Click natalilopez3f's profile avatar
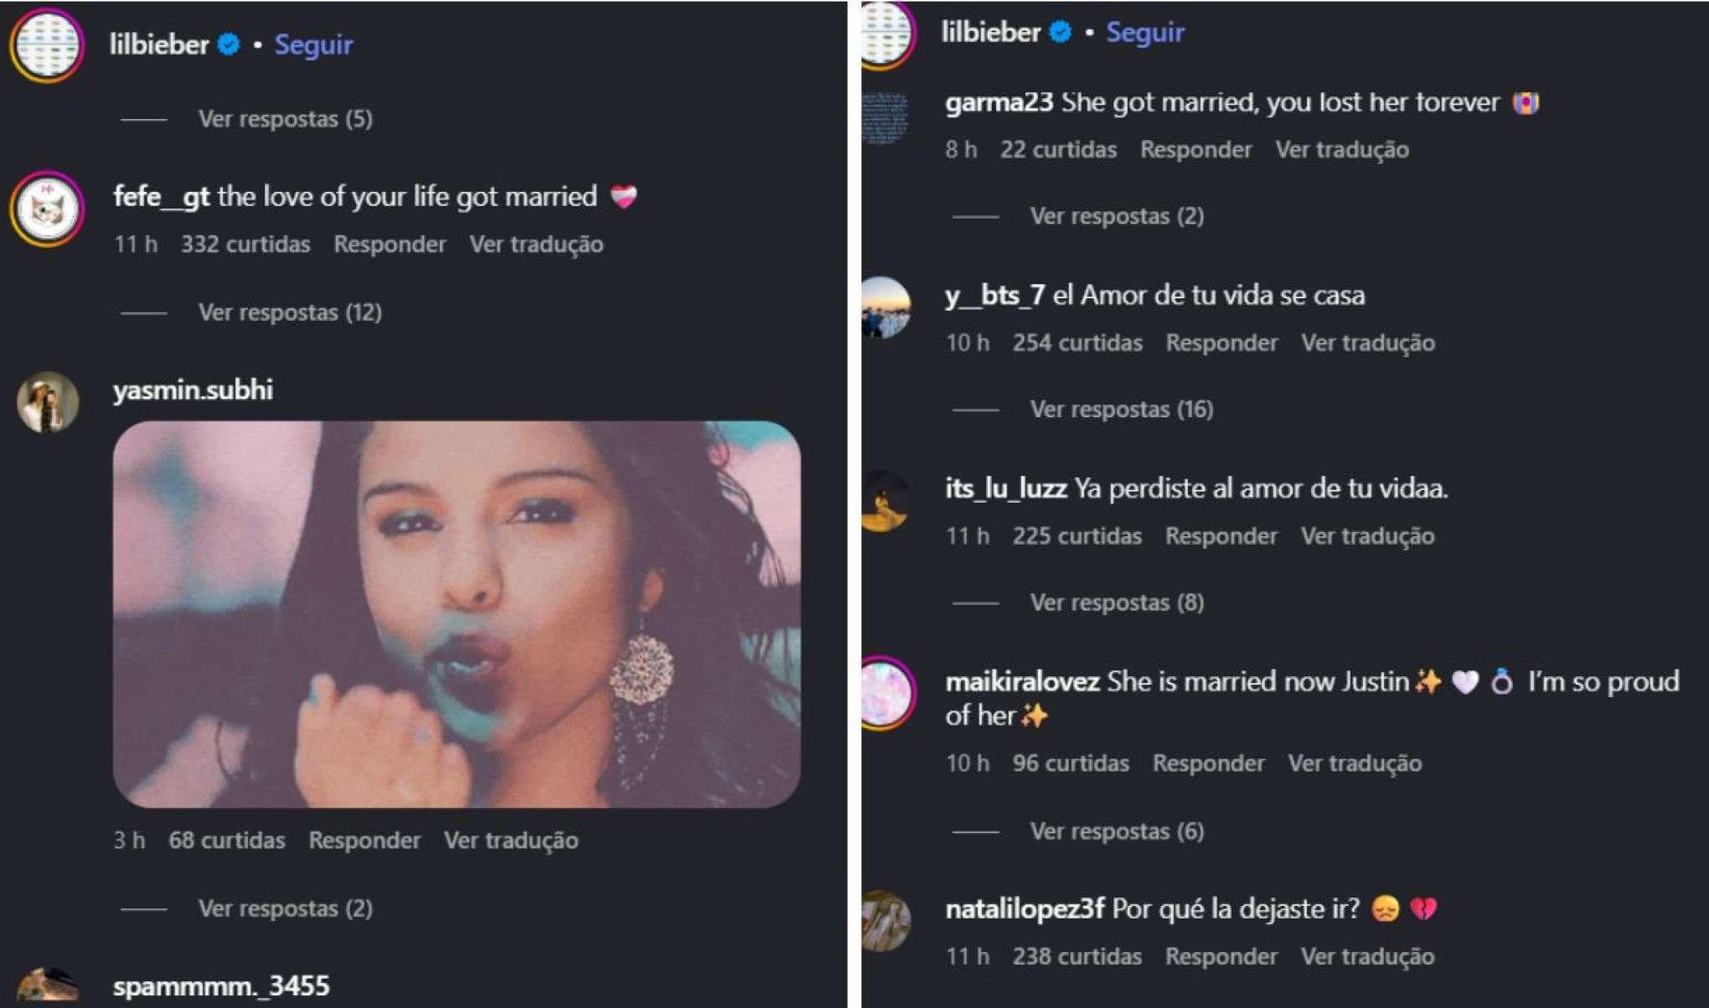 (885, 921)
